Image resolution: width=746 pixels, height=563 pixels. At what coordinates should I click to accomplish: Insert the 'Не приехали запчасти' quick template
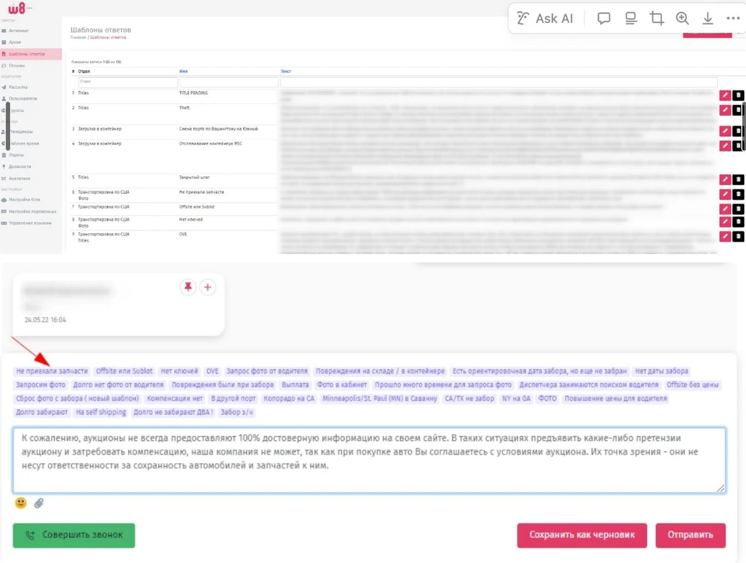click(x=52, y=371)
